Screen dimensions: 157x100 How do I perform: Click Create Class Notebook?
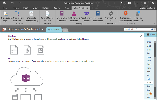click(x=62, y=16)
